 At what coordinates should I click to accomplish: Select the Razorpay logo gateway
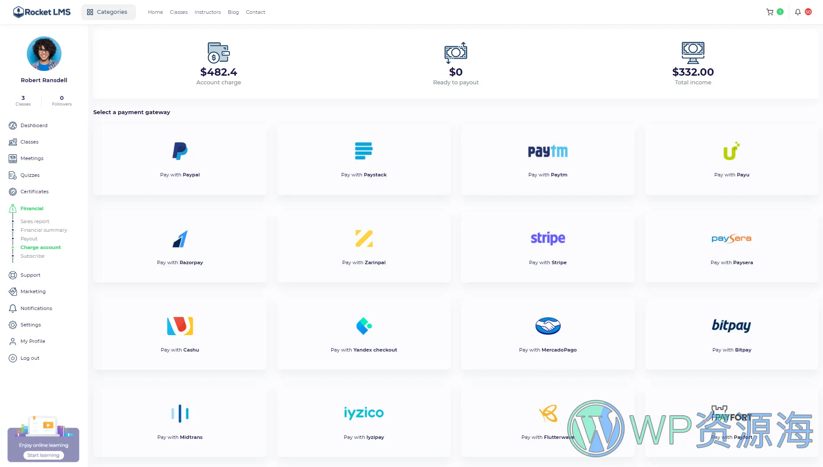coord(180,239)
